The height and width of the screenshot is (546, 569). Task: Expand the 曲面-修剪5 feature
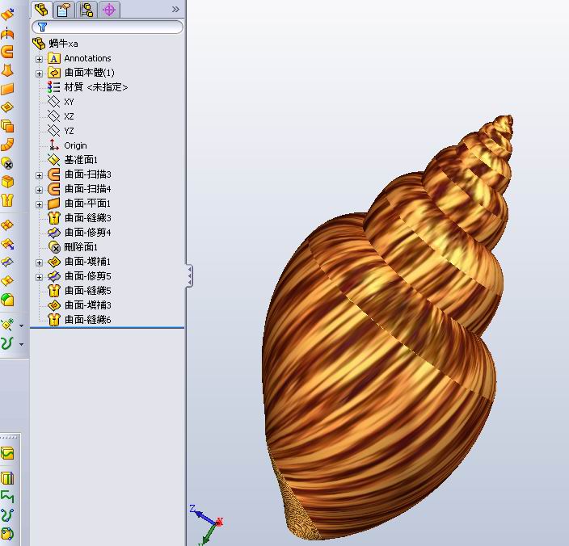point(39,277)
